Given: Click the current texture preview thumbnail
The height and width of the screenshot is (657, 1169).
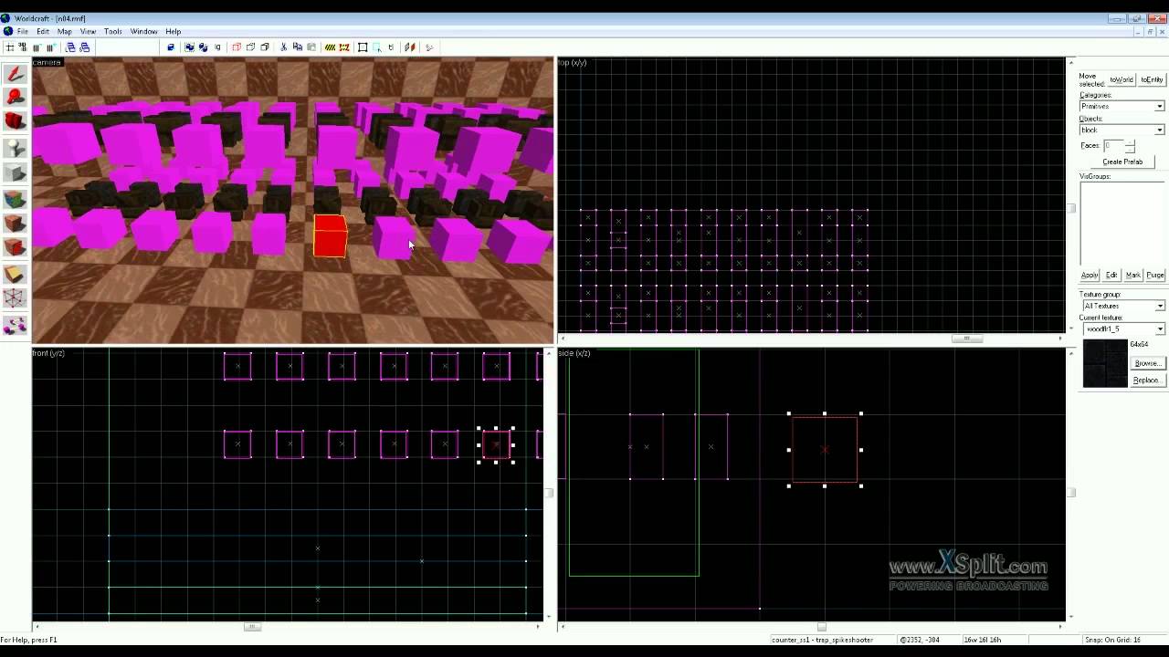Looking at the screenshot, I should [x=1105, y=363].
